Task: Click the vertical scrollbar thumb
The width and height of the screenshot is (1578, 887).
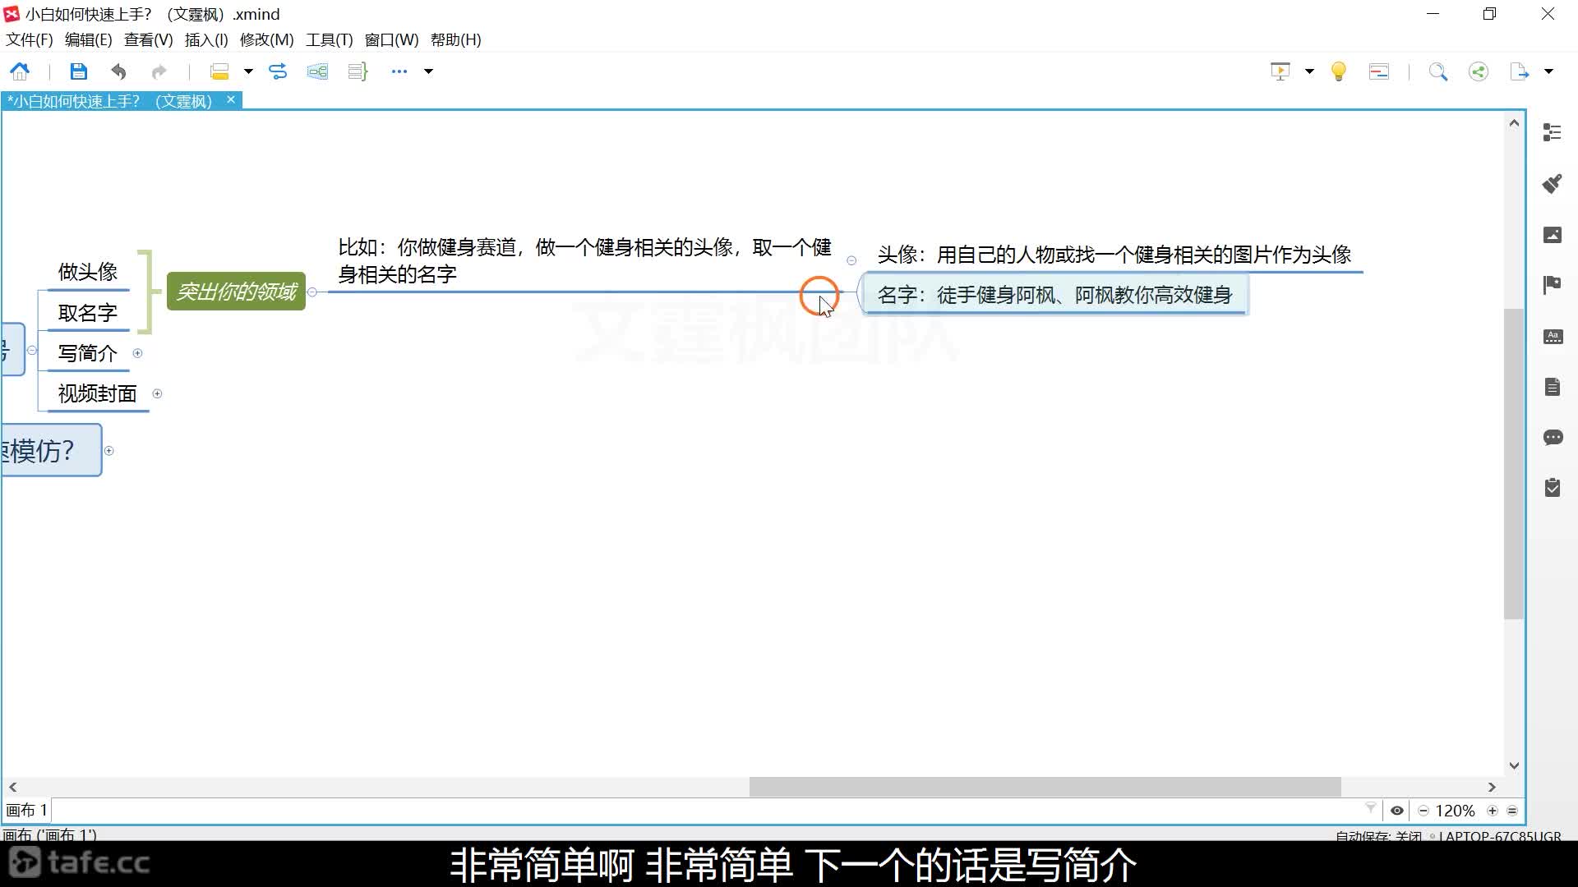Action: (1514, 464)
